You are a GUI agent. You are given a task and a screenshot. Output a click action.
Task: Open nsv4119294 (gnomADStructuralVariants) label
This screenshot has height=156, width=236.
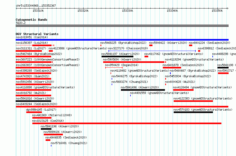pyautogui.click(x=194, y=59)
